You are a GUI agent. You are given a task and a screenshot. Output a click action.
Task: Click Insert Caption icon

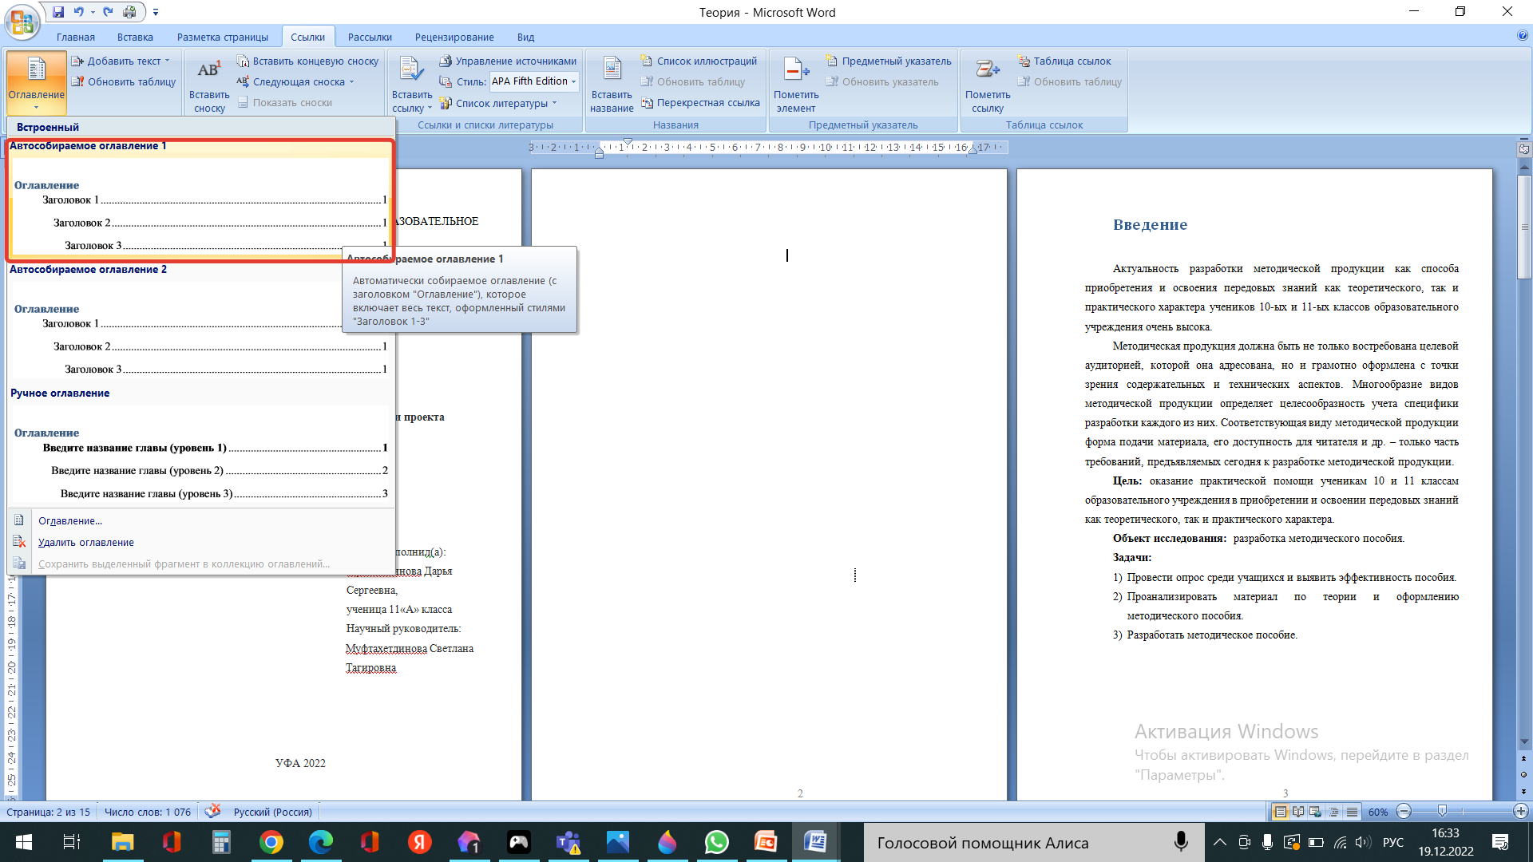612,72
